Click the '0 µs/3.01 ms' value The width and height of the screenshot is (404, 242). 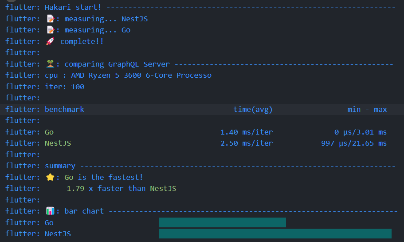[361, 132]
